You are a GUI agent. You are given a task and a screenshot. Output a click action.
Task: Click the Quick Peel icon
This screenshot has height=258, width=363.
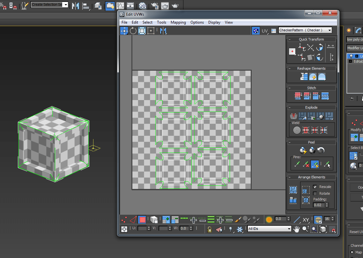click(x=303, y=150)
